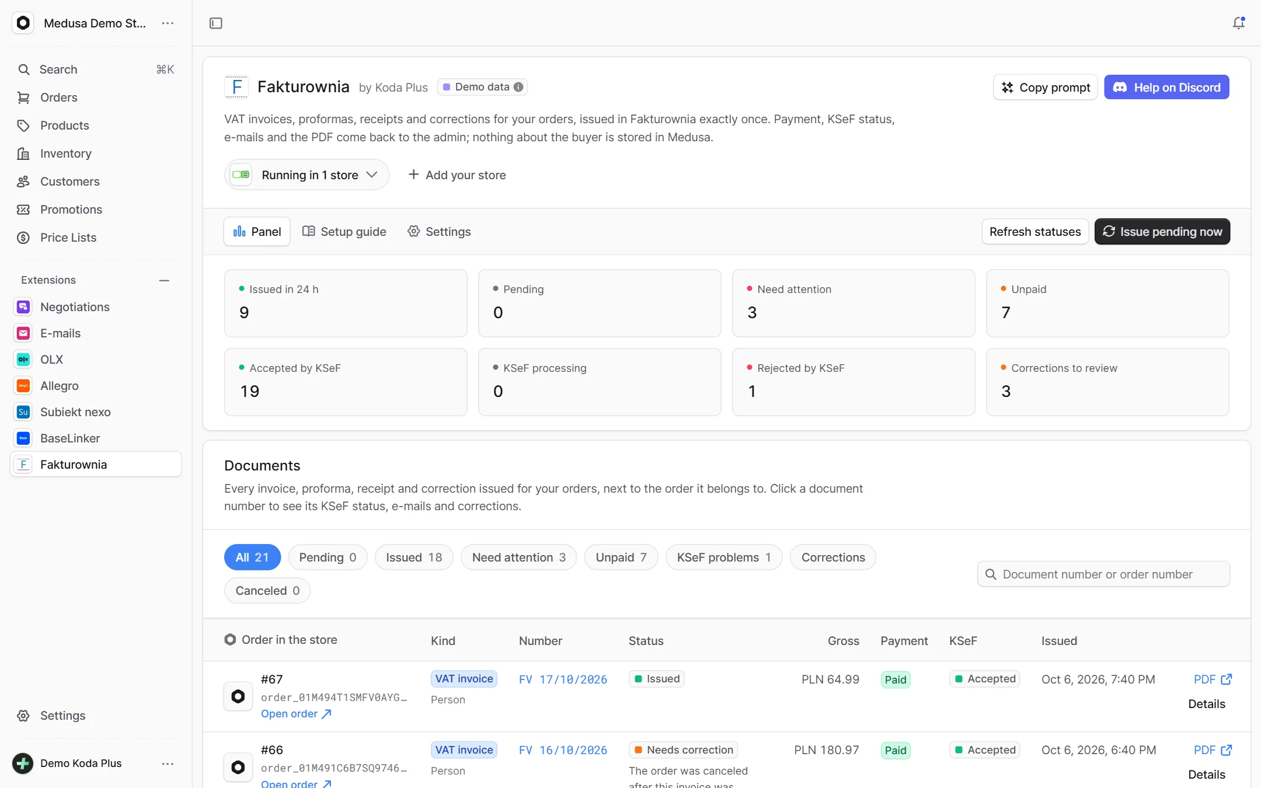Viewport: 1261px width, 788px height.
Task: Click the OLX extension icon
Action: click(23, 360)
